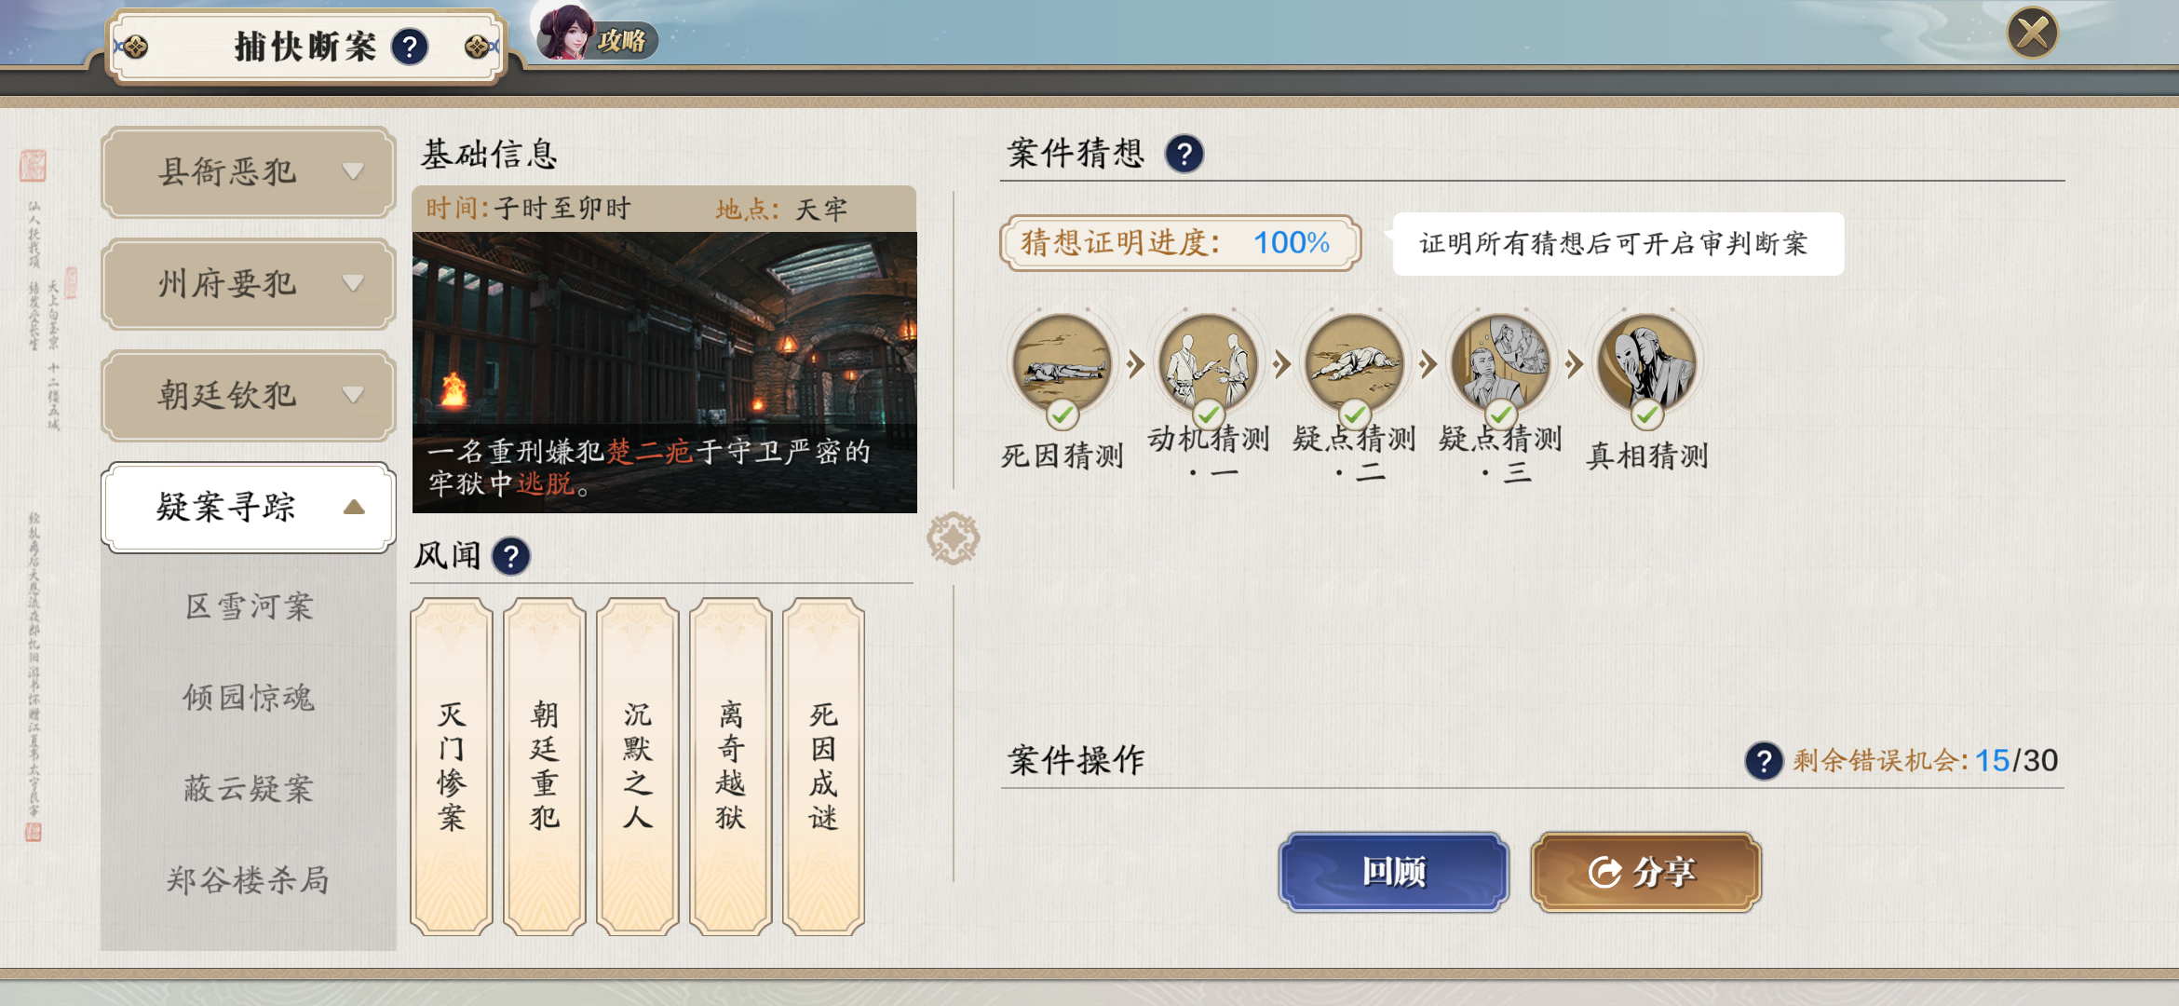Open the 攻略 strategy guide avatar
This screenshot has width=2179, height=1006.
pyautogui.click(x=596, y=34)
